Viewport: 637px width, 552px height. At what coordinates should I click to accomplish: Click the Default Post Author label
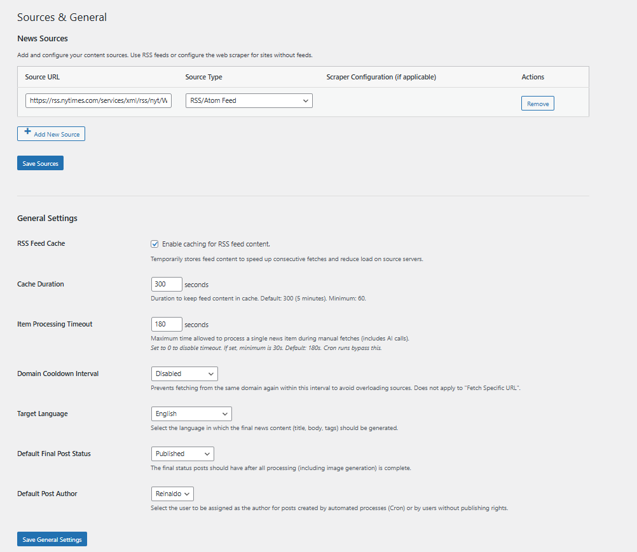tap(47, 494)
